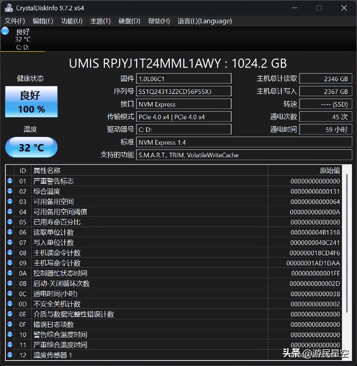Click the 32 °C temperature button
The width and height of the screenshot is (357, 366).
(31, 147)
